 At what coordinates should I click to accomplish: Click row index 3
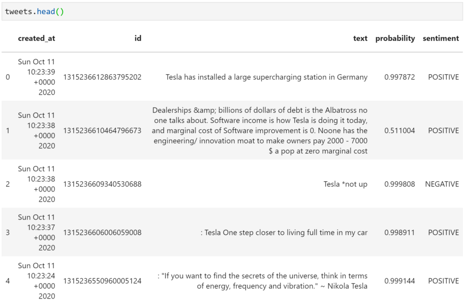coord(8,233)
